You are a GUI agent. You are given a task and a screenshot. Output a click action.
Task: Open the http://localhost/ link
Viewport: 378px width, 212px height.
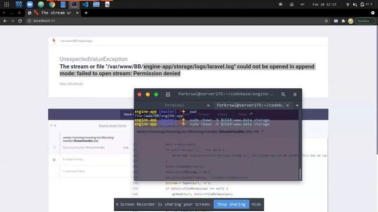71,84
